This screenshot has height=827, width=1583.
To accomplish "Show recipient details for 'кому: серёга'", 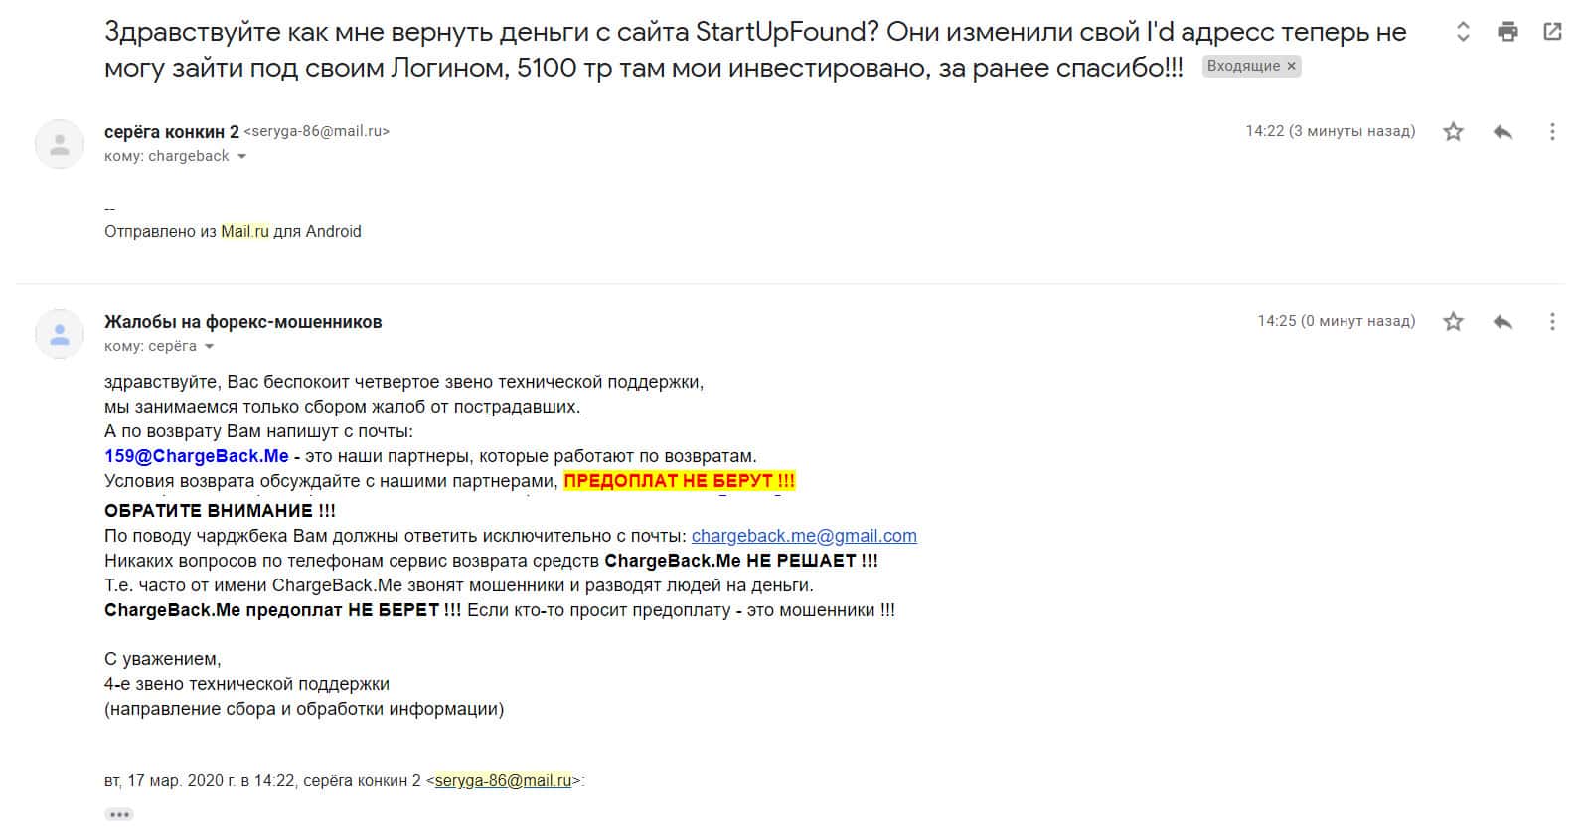I will pyautogui.click(x=209, y=347).
